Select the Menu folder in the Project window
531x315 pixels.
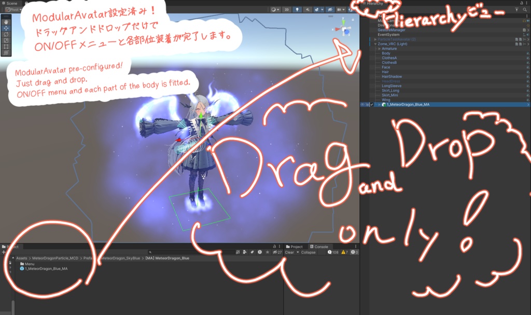29,264
